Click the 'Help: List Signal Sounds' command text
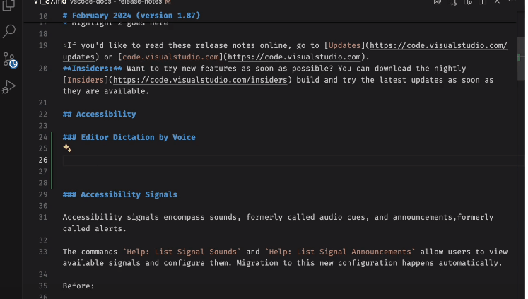 tap(184, 252)
